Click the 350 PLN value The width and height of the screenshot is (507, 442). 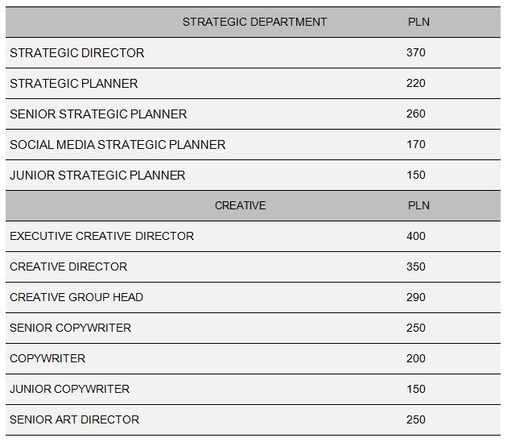tap(416, 267)
